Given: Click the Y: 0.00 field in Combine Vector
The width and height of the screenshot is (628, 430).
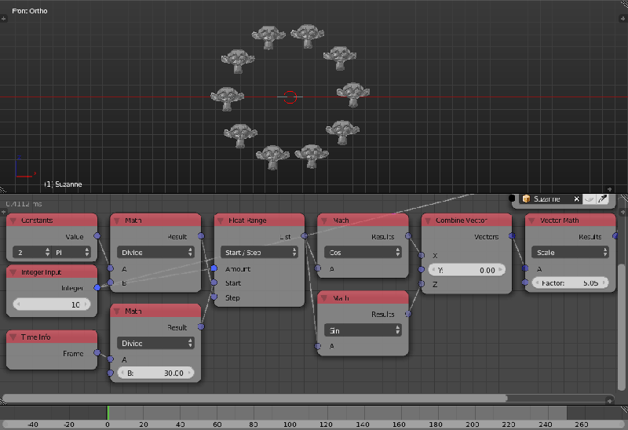Looking at the screenshot, I should [x=466, y=270].
